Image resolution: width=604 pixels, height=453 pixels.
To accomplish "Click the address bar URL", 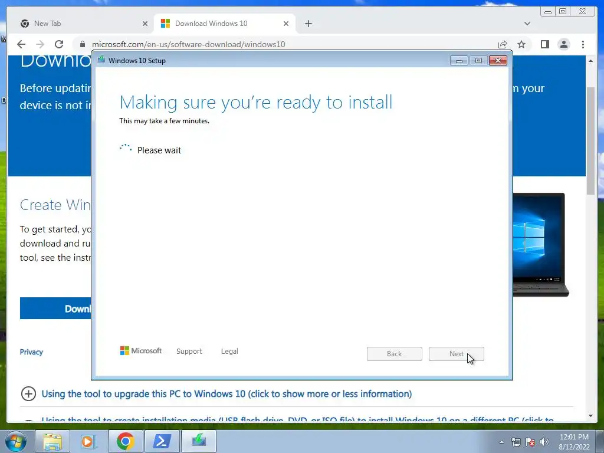I will pos(188,44).
